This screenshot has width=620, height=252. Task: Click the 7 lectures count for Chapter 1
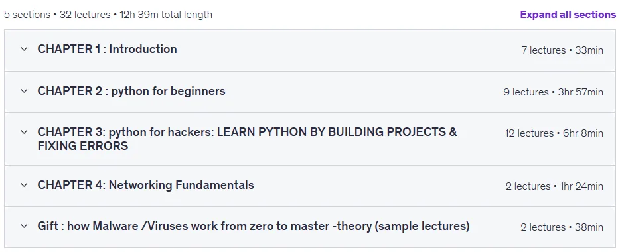pos(543,50)
